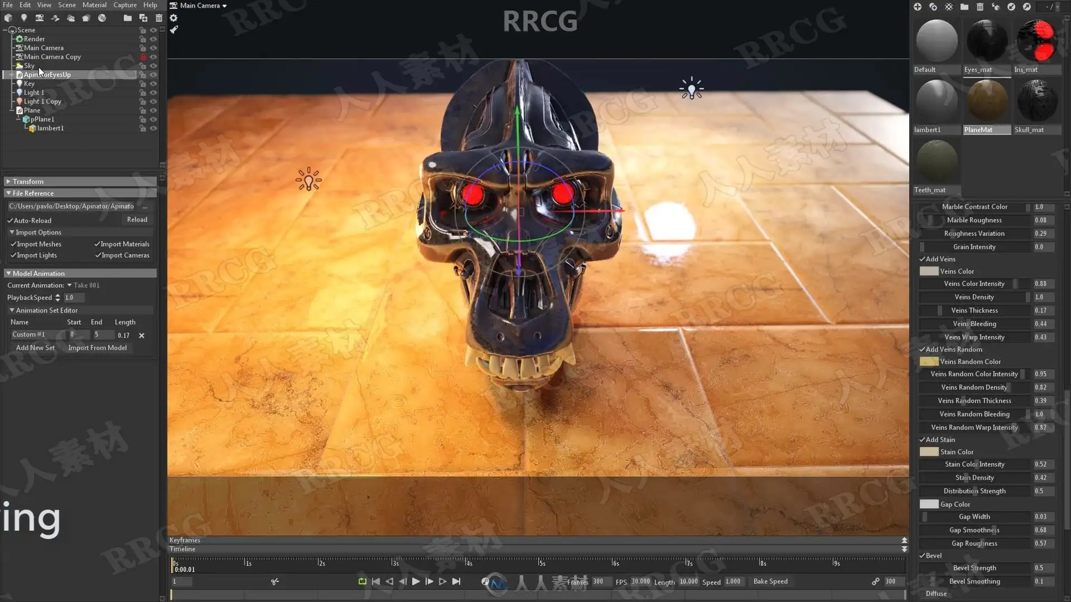Viewport: 1071px width, 602px height.
Task: Collapse the Model Animation section
Action: pos(8,274)
